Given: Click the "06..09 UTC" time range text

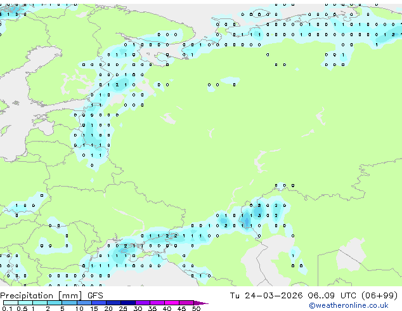Looking at the screenshot, I should tap(332, 296).
